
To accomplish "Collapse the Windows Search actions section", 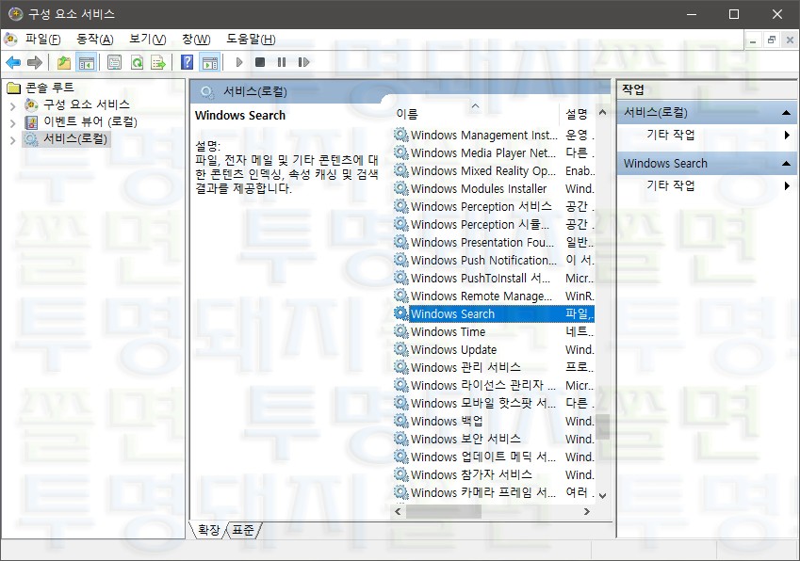I will pos(786,164).
